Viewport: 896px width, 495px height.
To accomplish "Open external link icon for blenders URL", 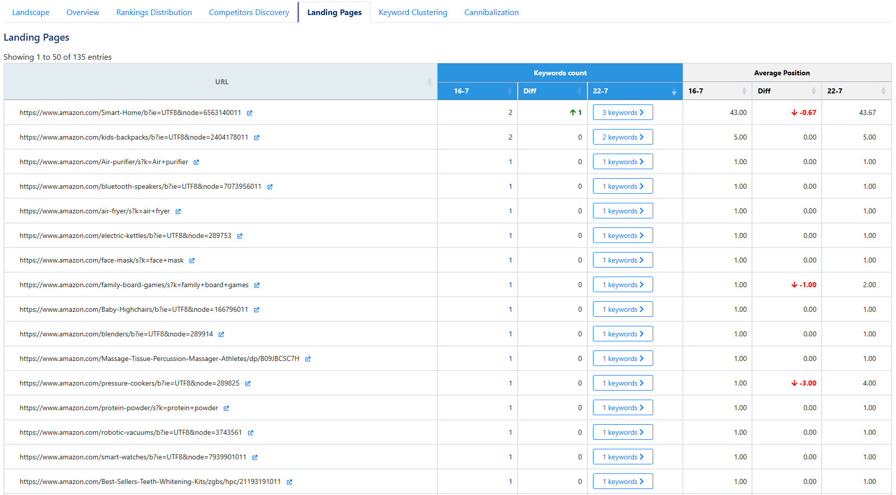I will point(221,334).
